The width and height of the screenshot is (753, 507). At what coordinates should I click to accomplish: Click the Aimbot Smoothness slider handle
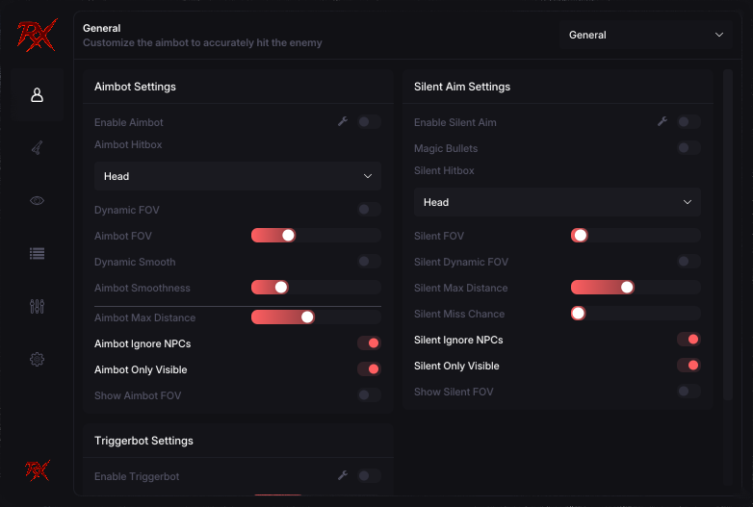[281, 287]
